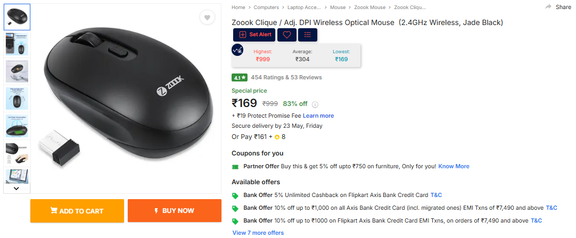Click Know More on the Partner Offer

[454, 166]
